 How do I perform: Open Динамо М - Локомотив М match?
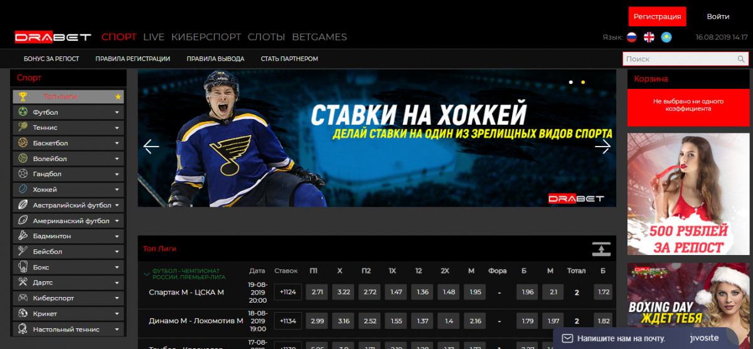pos(196,321)
